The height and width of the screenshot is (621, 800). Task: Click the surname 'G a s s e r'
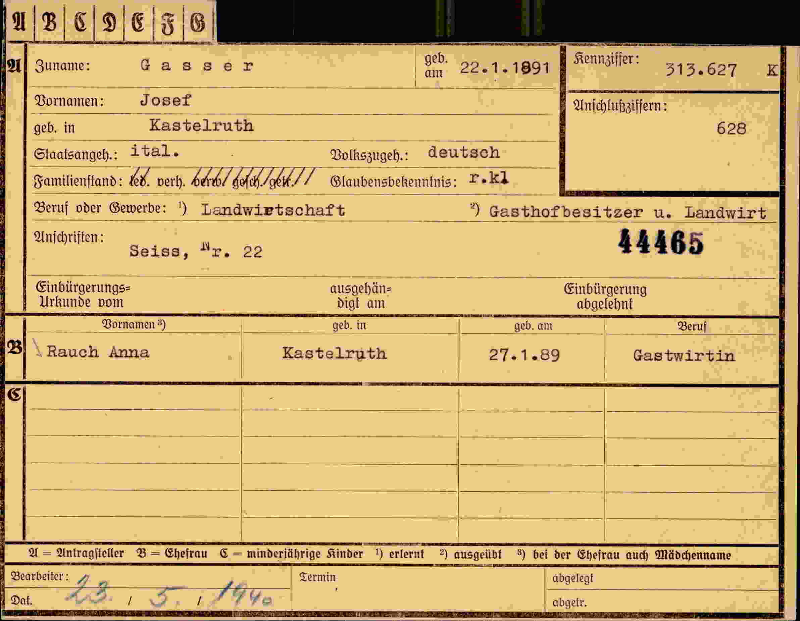coord(197,65)
